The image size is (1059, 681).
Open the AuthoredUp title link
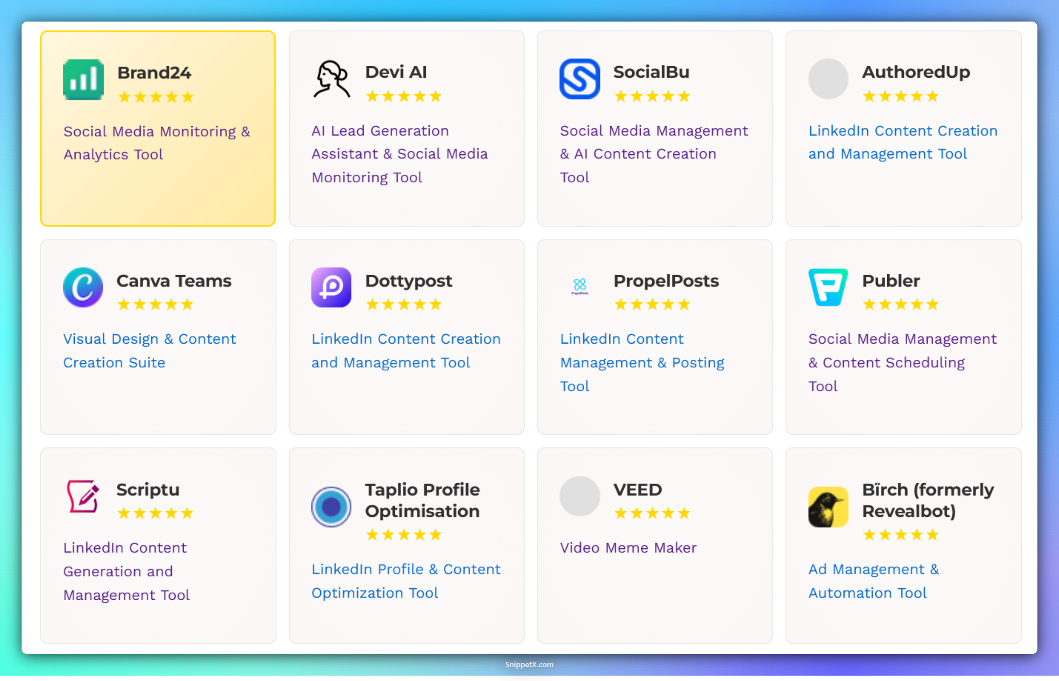[916, 72]
